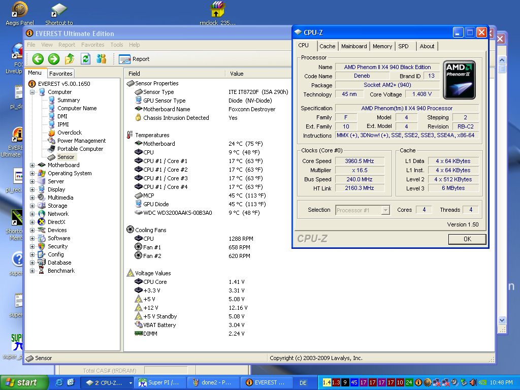Click the Config icon in the tree
The height and width of the screenshot is (390, 520).
click(42, 255)
